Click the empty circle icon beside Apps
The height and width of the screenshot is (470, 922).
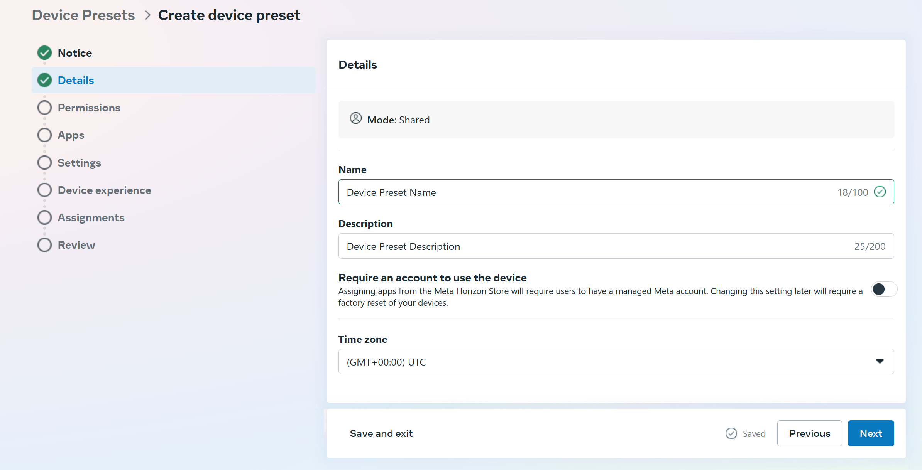44,135
